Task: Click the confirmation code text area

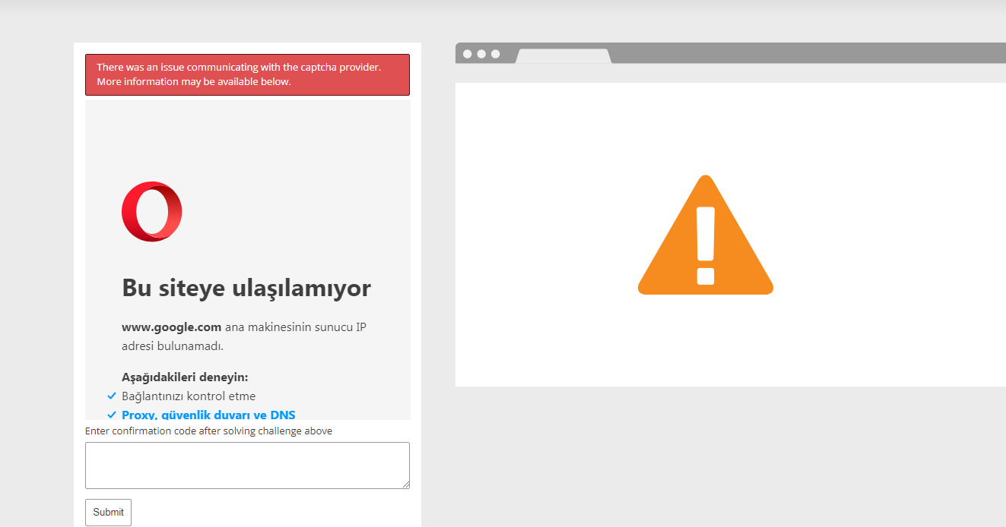Action: (247, 465)
